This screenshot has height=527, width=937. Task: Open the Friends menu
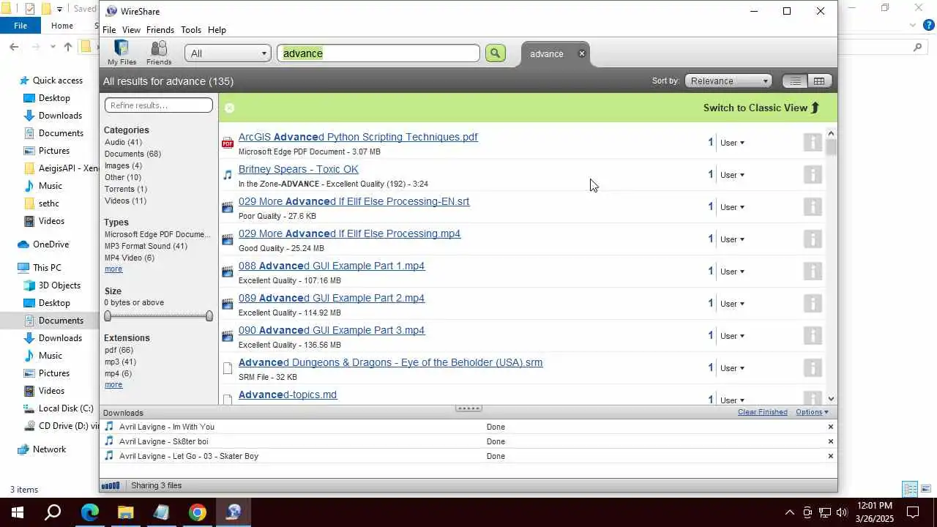[x=160, y=30]
